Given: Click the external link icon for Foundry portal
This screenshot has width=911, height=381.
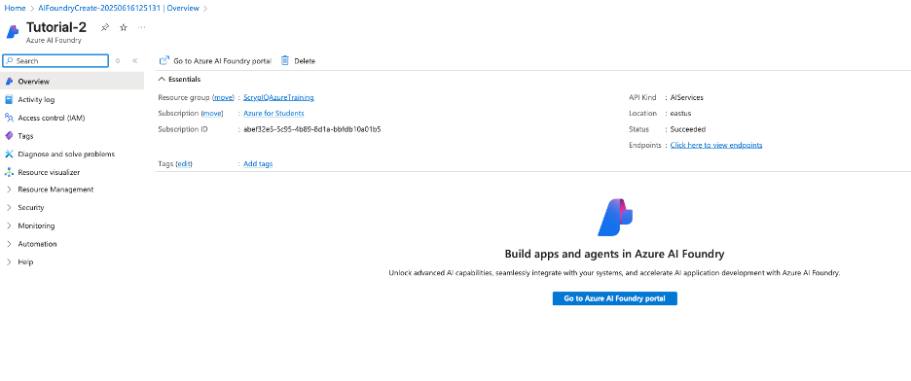Looking at the screenshot, I should pos(164,60).
